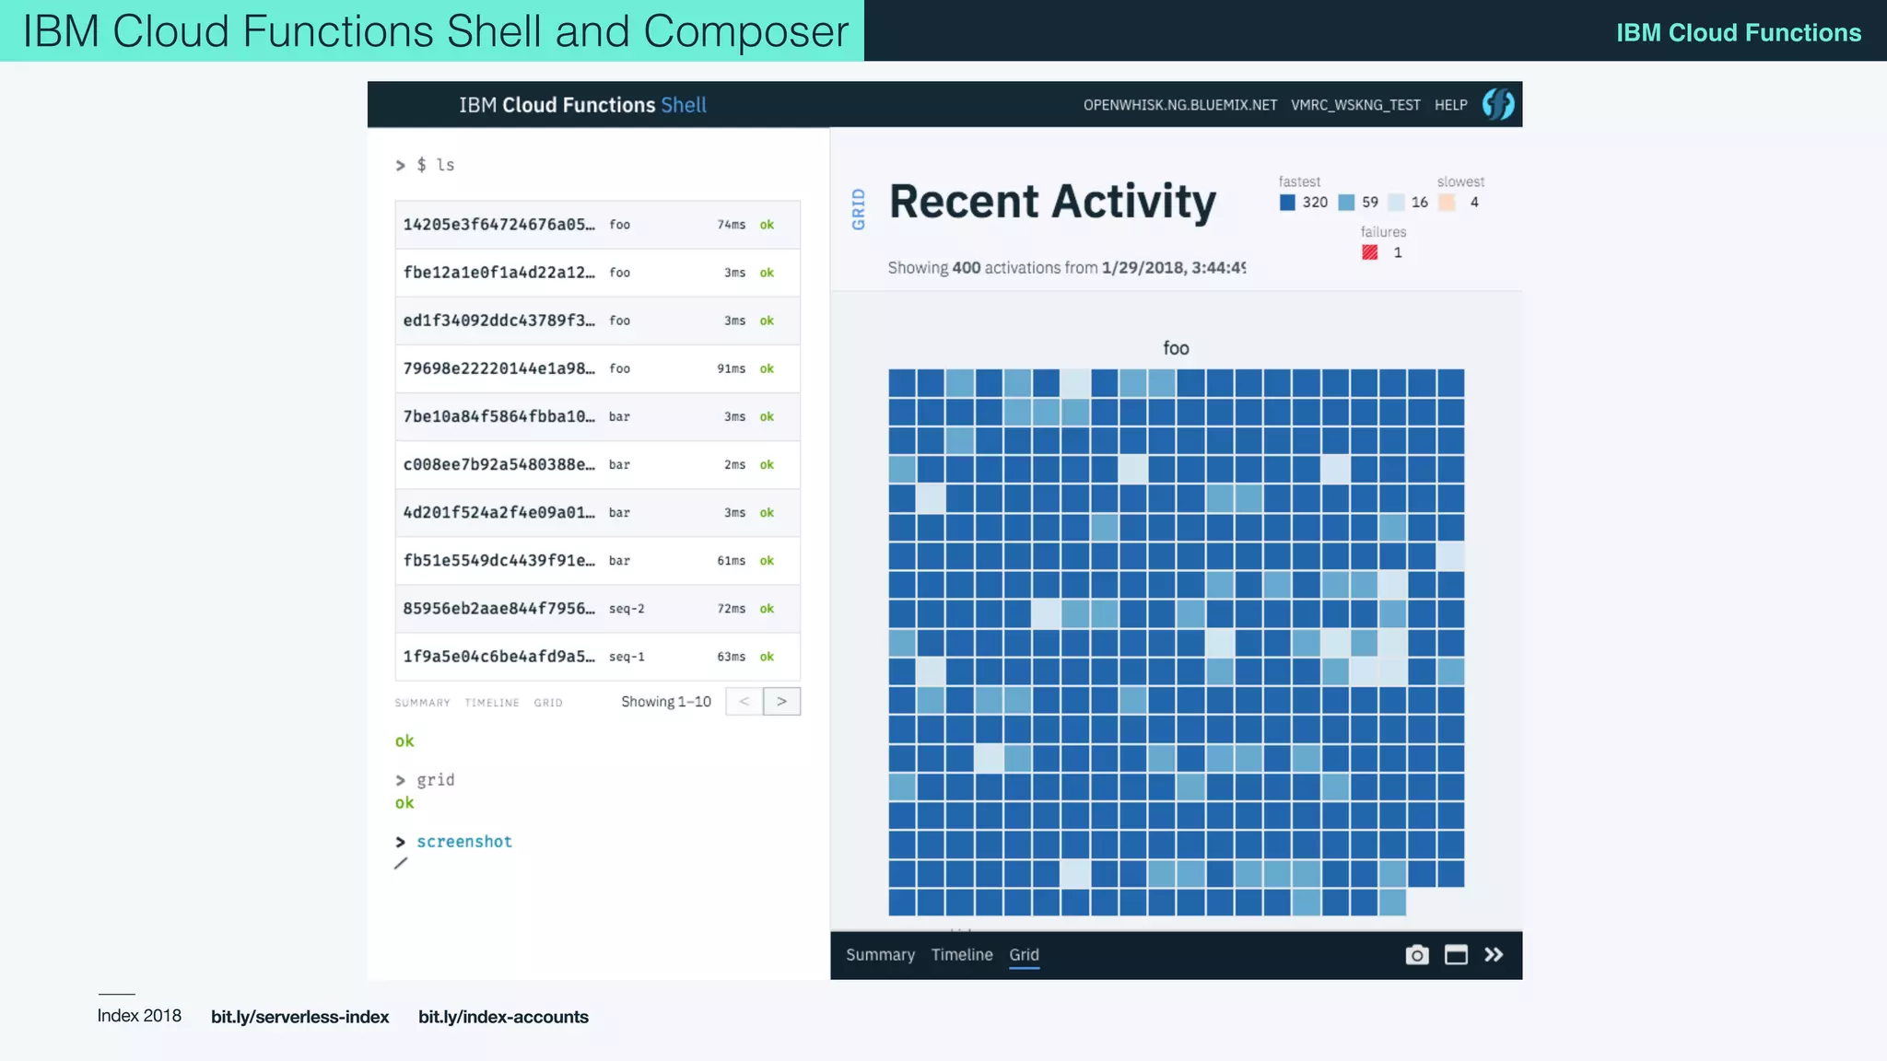Open the Grid tab in sidecar footer
Image resolution: width=1887 pixels, height=1061 pixels.
click(1024, 955)
